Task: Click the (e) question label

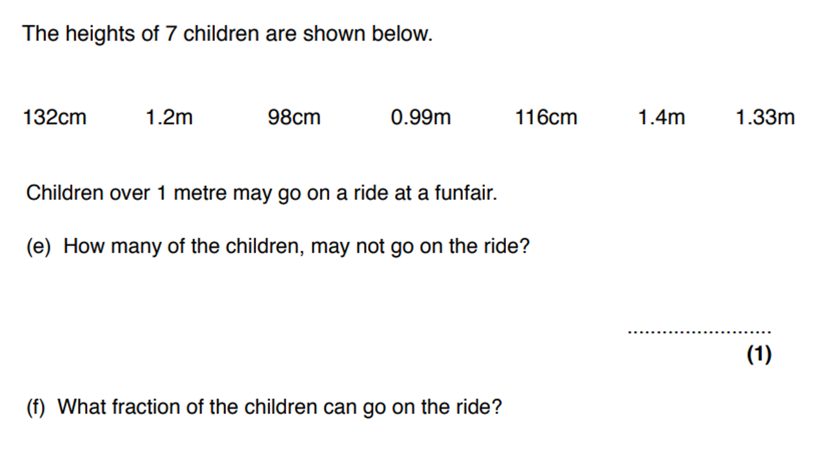Action: (39, 246)
